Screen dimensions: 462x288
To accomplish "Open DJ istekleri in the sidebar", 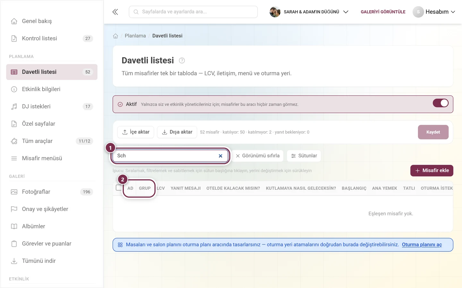I will (x=52, y=107).
